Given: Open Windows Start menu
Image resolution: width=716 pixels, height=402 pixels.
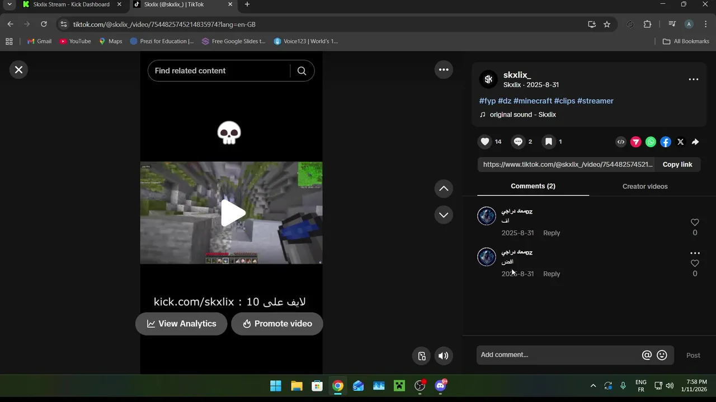Looking at the screenshot, I should 276,386.
